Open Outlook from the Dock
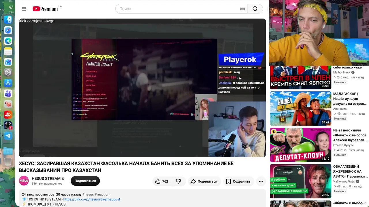 point(8,62)
